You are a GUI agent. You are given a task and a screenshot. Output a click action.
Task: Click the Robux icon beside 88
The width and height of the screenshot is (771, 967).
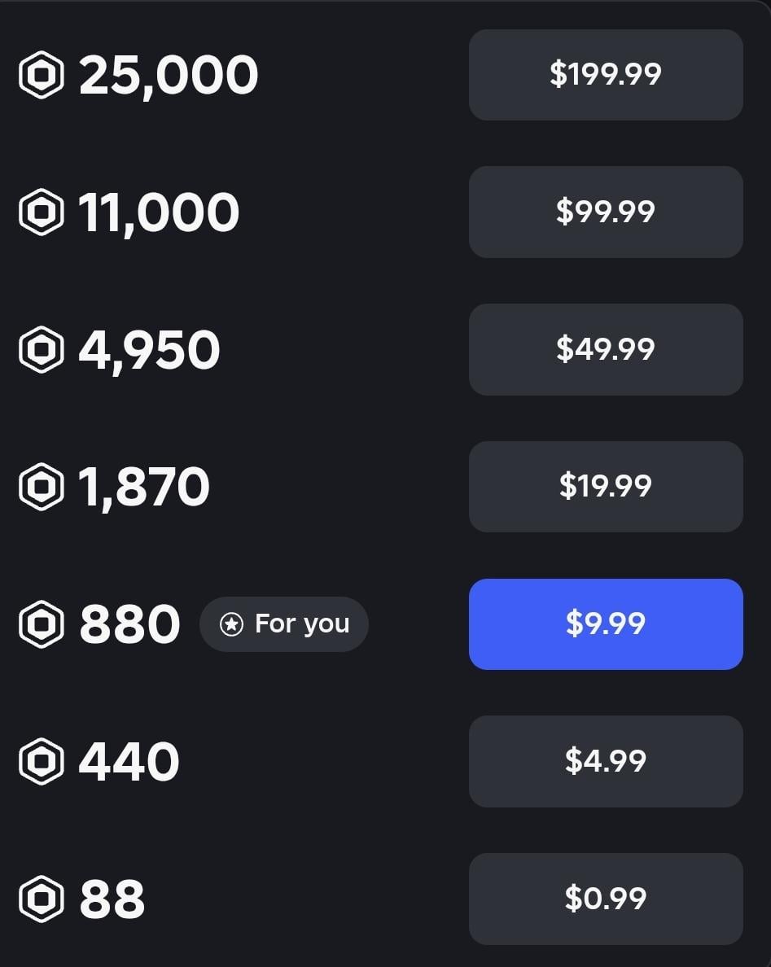[x=41, y=899]
